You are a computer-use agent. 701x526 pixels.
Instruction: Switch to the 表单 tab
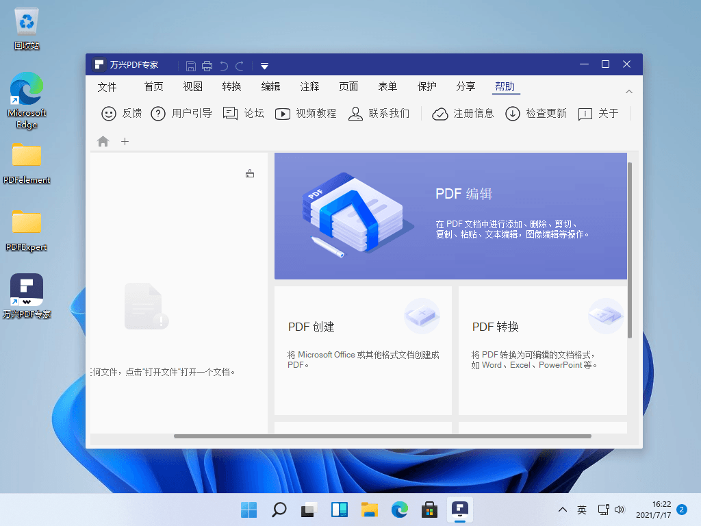(387, 87)
